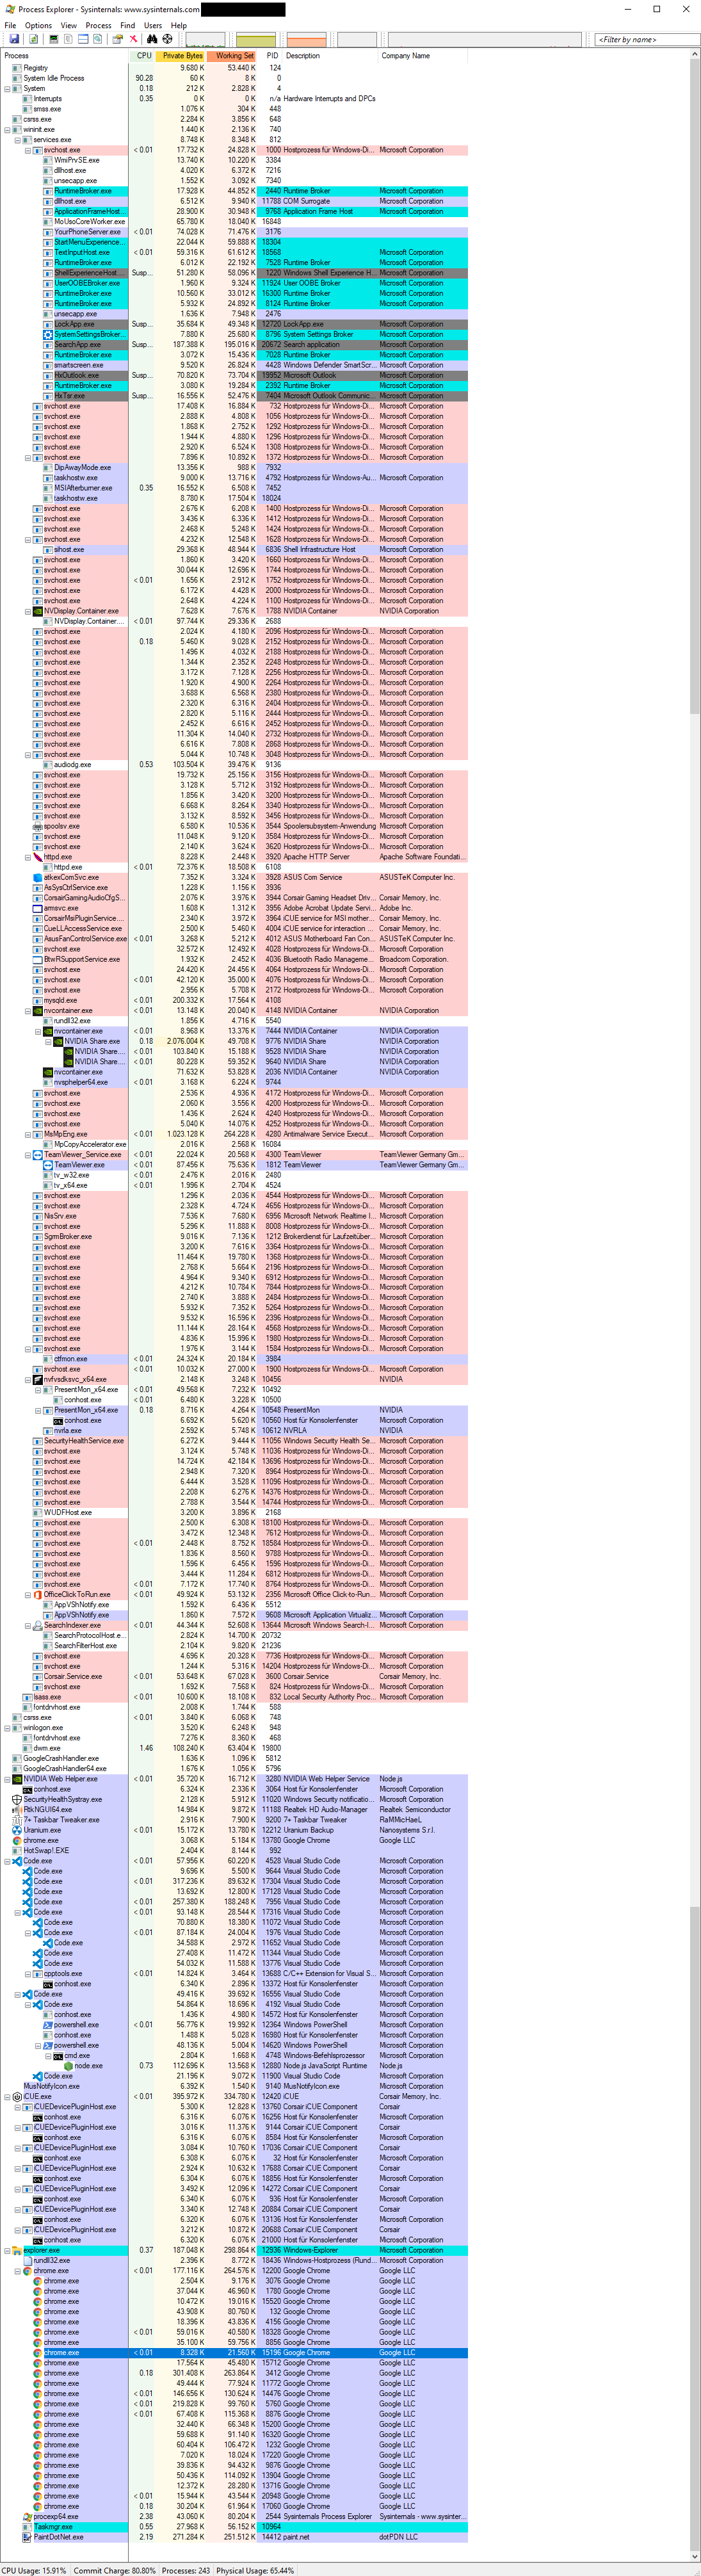Screen dimensions: 701x2576
Task: Collapse the NVIDIA Web Helper.exe tree node
Action: tap(7, 1779)
